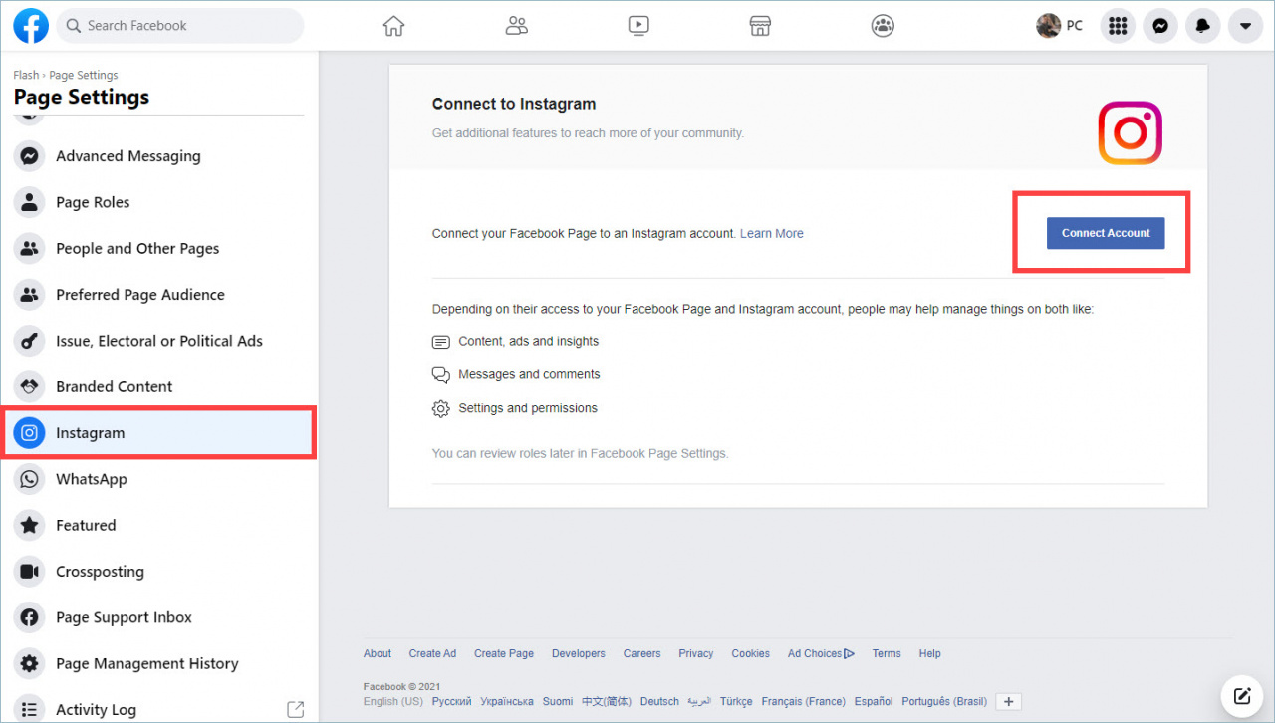Click the Flash breadcrumb link

26,75
